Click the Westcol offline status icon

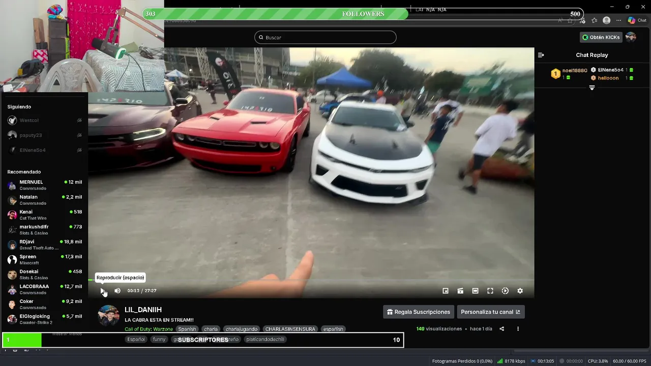(x=79, y=120)
